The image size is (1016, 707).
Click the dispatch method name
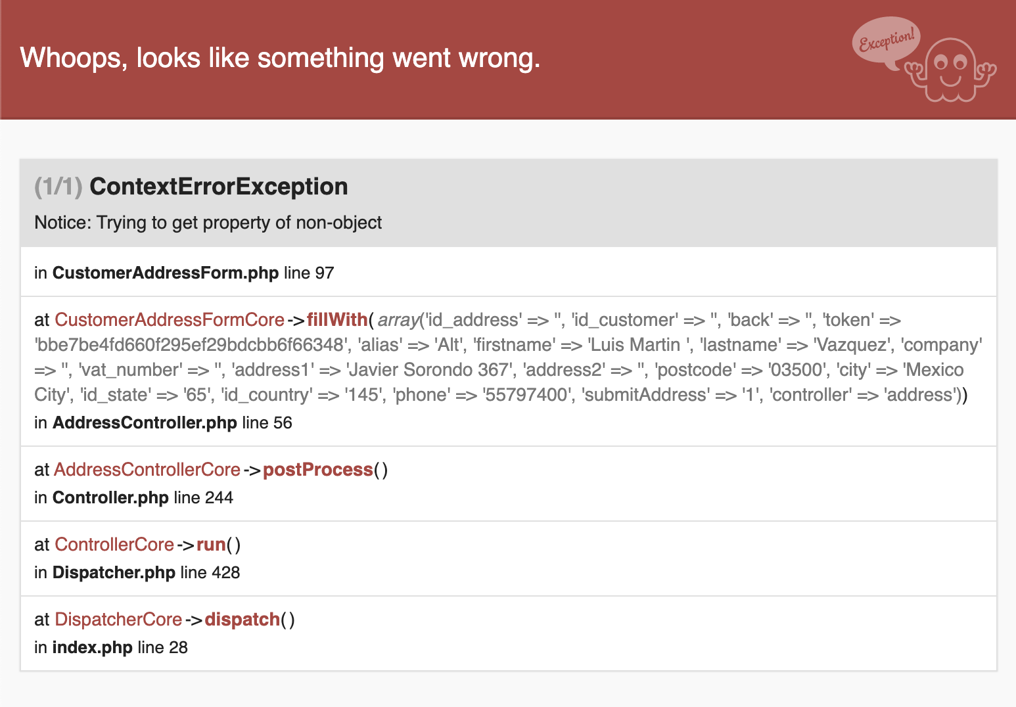242,620
